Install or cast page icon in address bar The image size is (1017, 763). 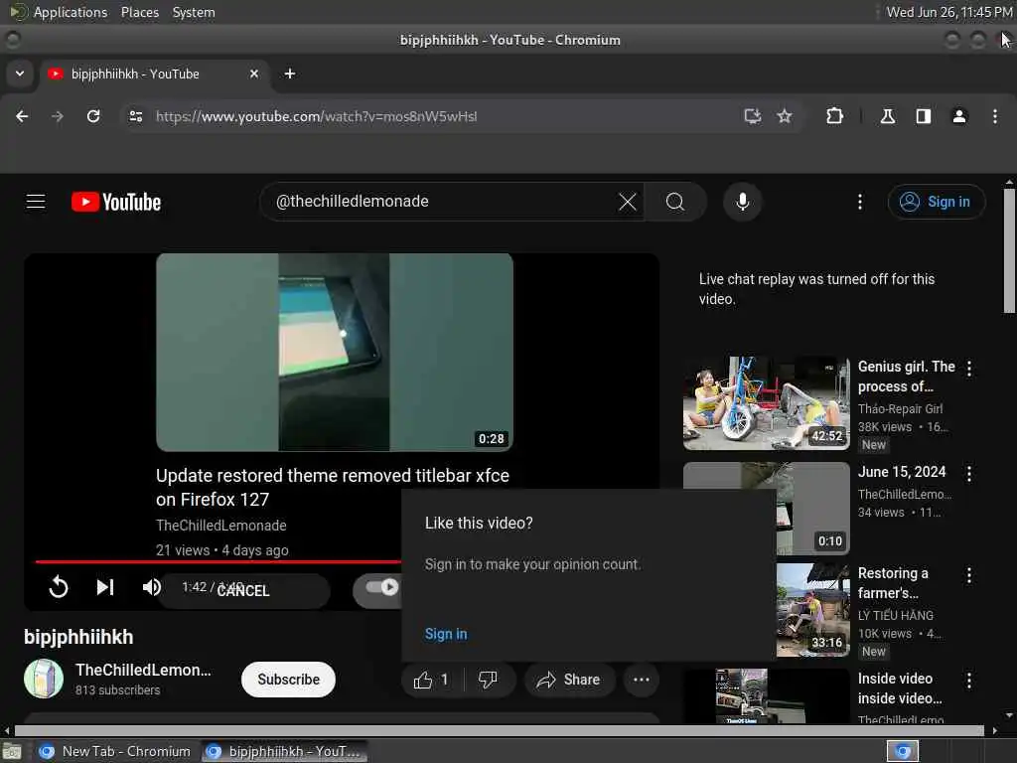tap(753, 116)
